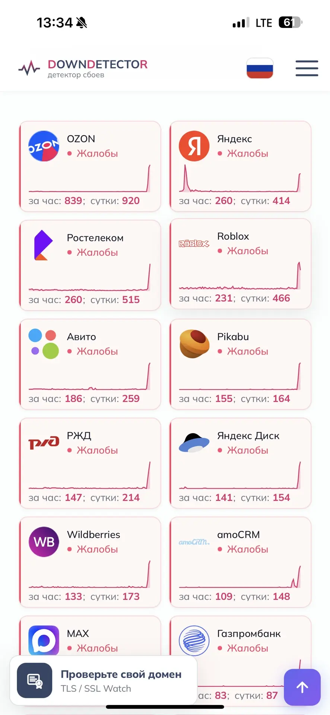The height and width of the screenshot is (715, 330).
Task: Tap the Яндекс red logo icon
Action: coord(194,146)
